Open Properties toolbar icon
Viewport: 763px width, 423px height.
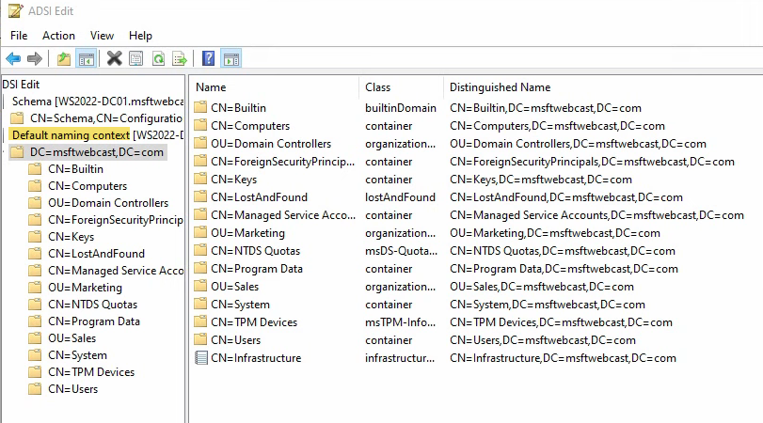(x=136, y=59)
